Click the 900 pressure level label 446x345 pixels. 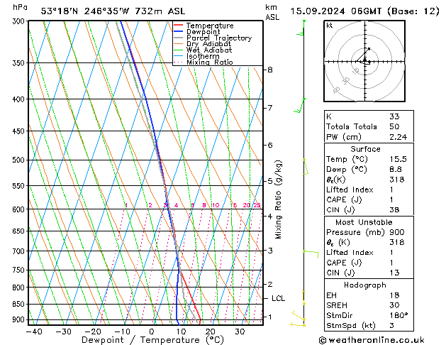[20, 319]
